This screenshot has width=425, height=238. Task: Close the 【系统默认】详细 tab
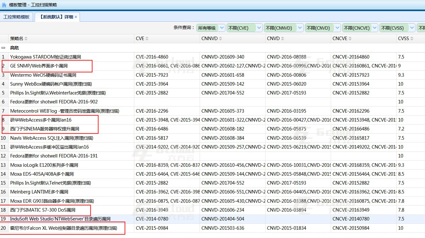[x=76, y=17]
